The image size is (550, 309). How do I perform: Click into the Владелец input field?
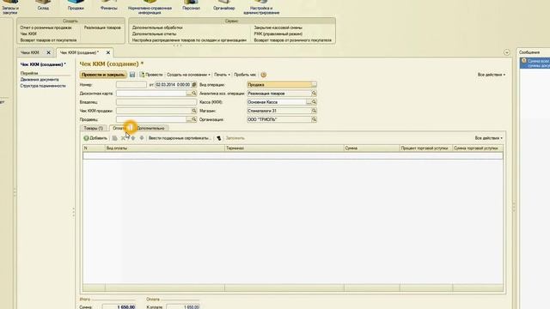(x=156, y=102)
